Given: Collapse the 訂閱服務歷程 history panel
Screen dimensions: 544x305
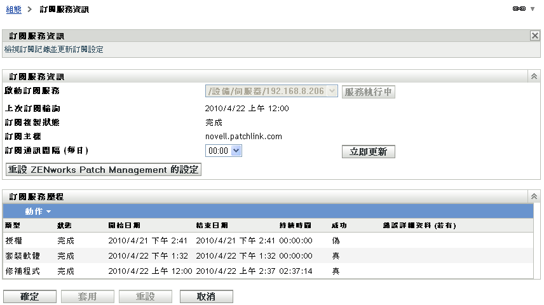Looking at the screenshot, I should click(534, 196).
